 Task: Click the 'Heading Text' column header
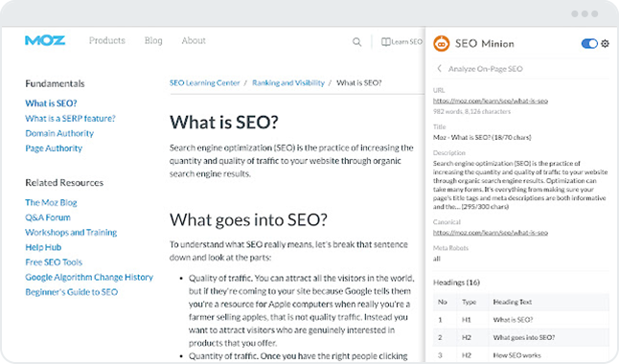coord(513,302)
